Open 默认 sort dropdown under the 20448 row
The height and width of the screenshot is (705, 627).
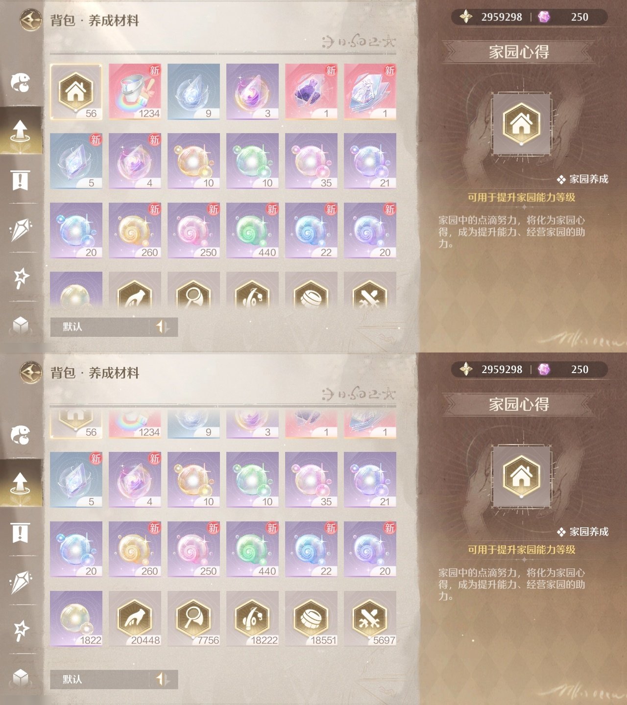pyautogui.click(x=100, y=679)
